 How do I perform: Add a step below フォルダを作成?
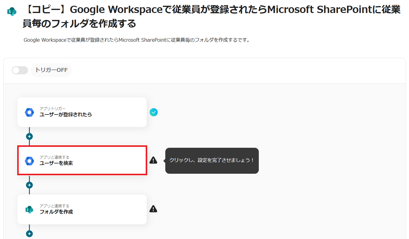click(x=29, y=234)
